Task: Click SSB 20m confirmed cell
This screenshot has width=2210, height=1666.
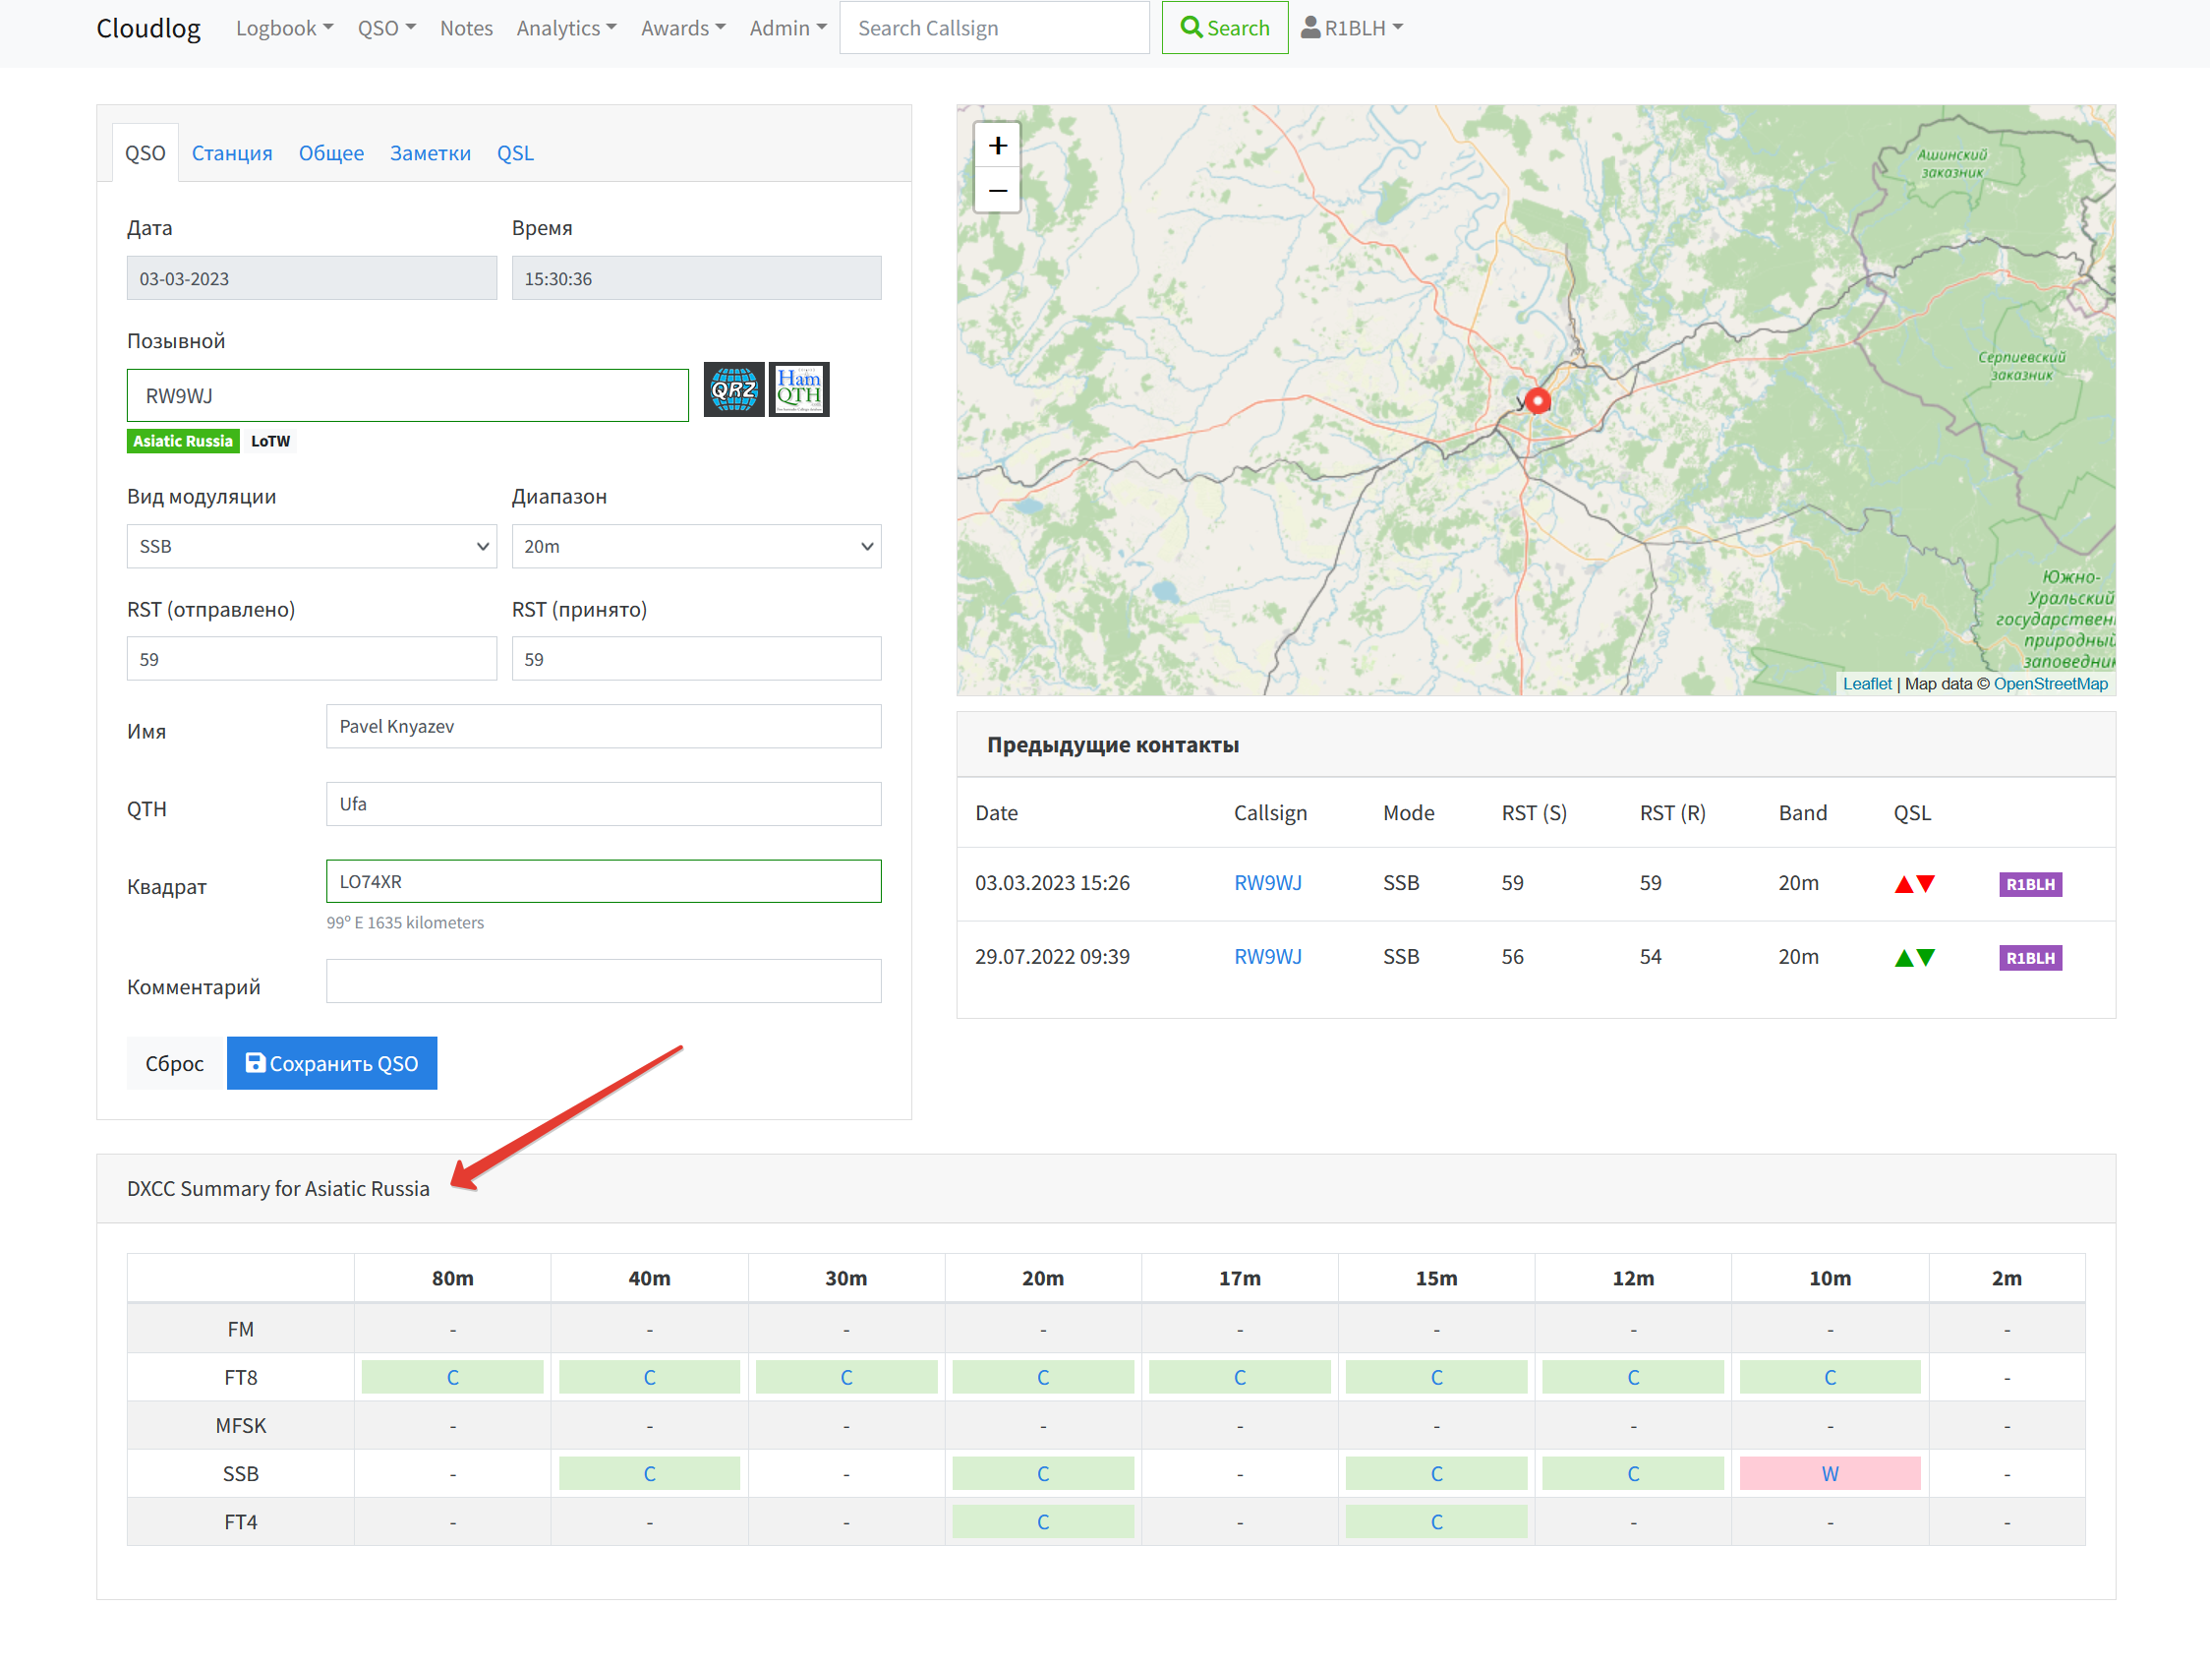Action: pos(1043,1475)
